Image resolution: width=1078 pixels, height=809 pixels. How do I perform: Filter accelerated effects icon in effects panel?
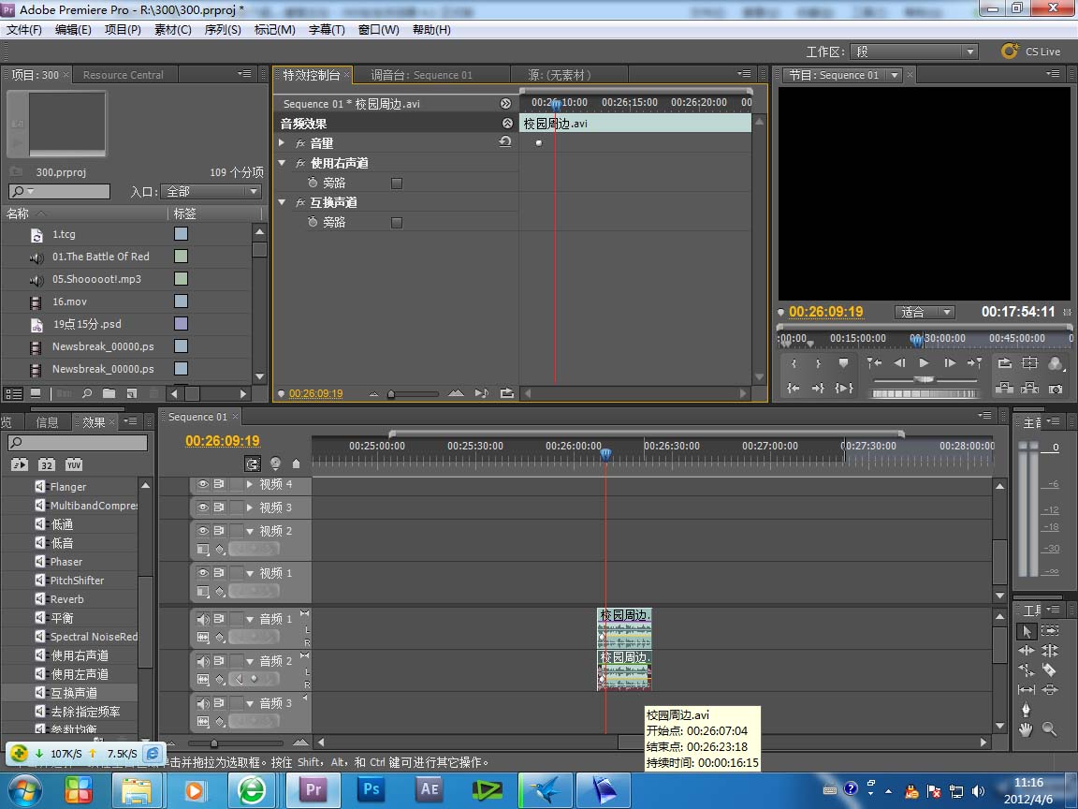coord(20,465)
